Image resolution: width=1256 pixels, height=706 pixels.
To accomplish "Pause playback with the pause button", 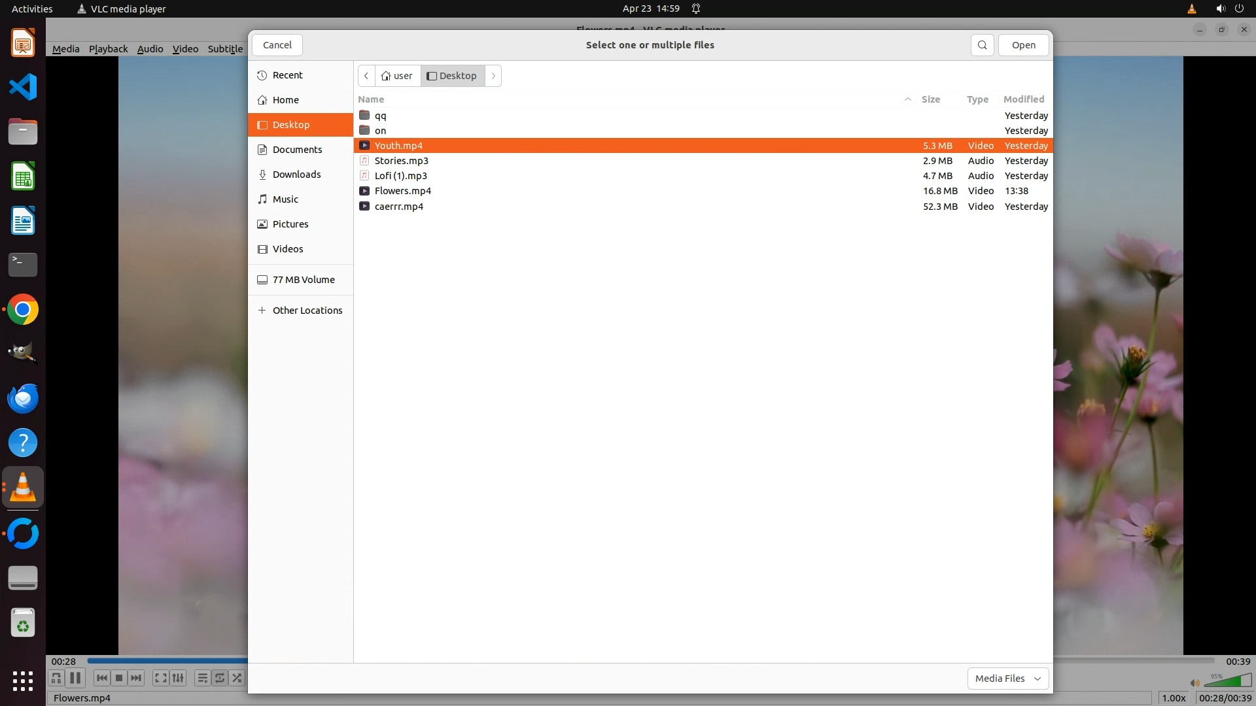I will (x=75, y=678).
